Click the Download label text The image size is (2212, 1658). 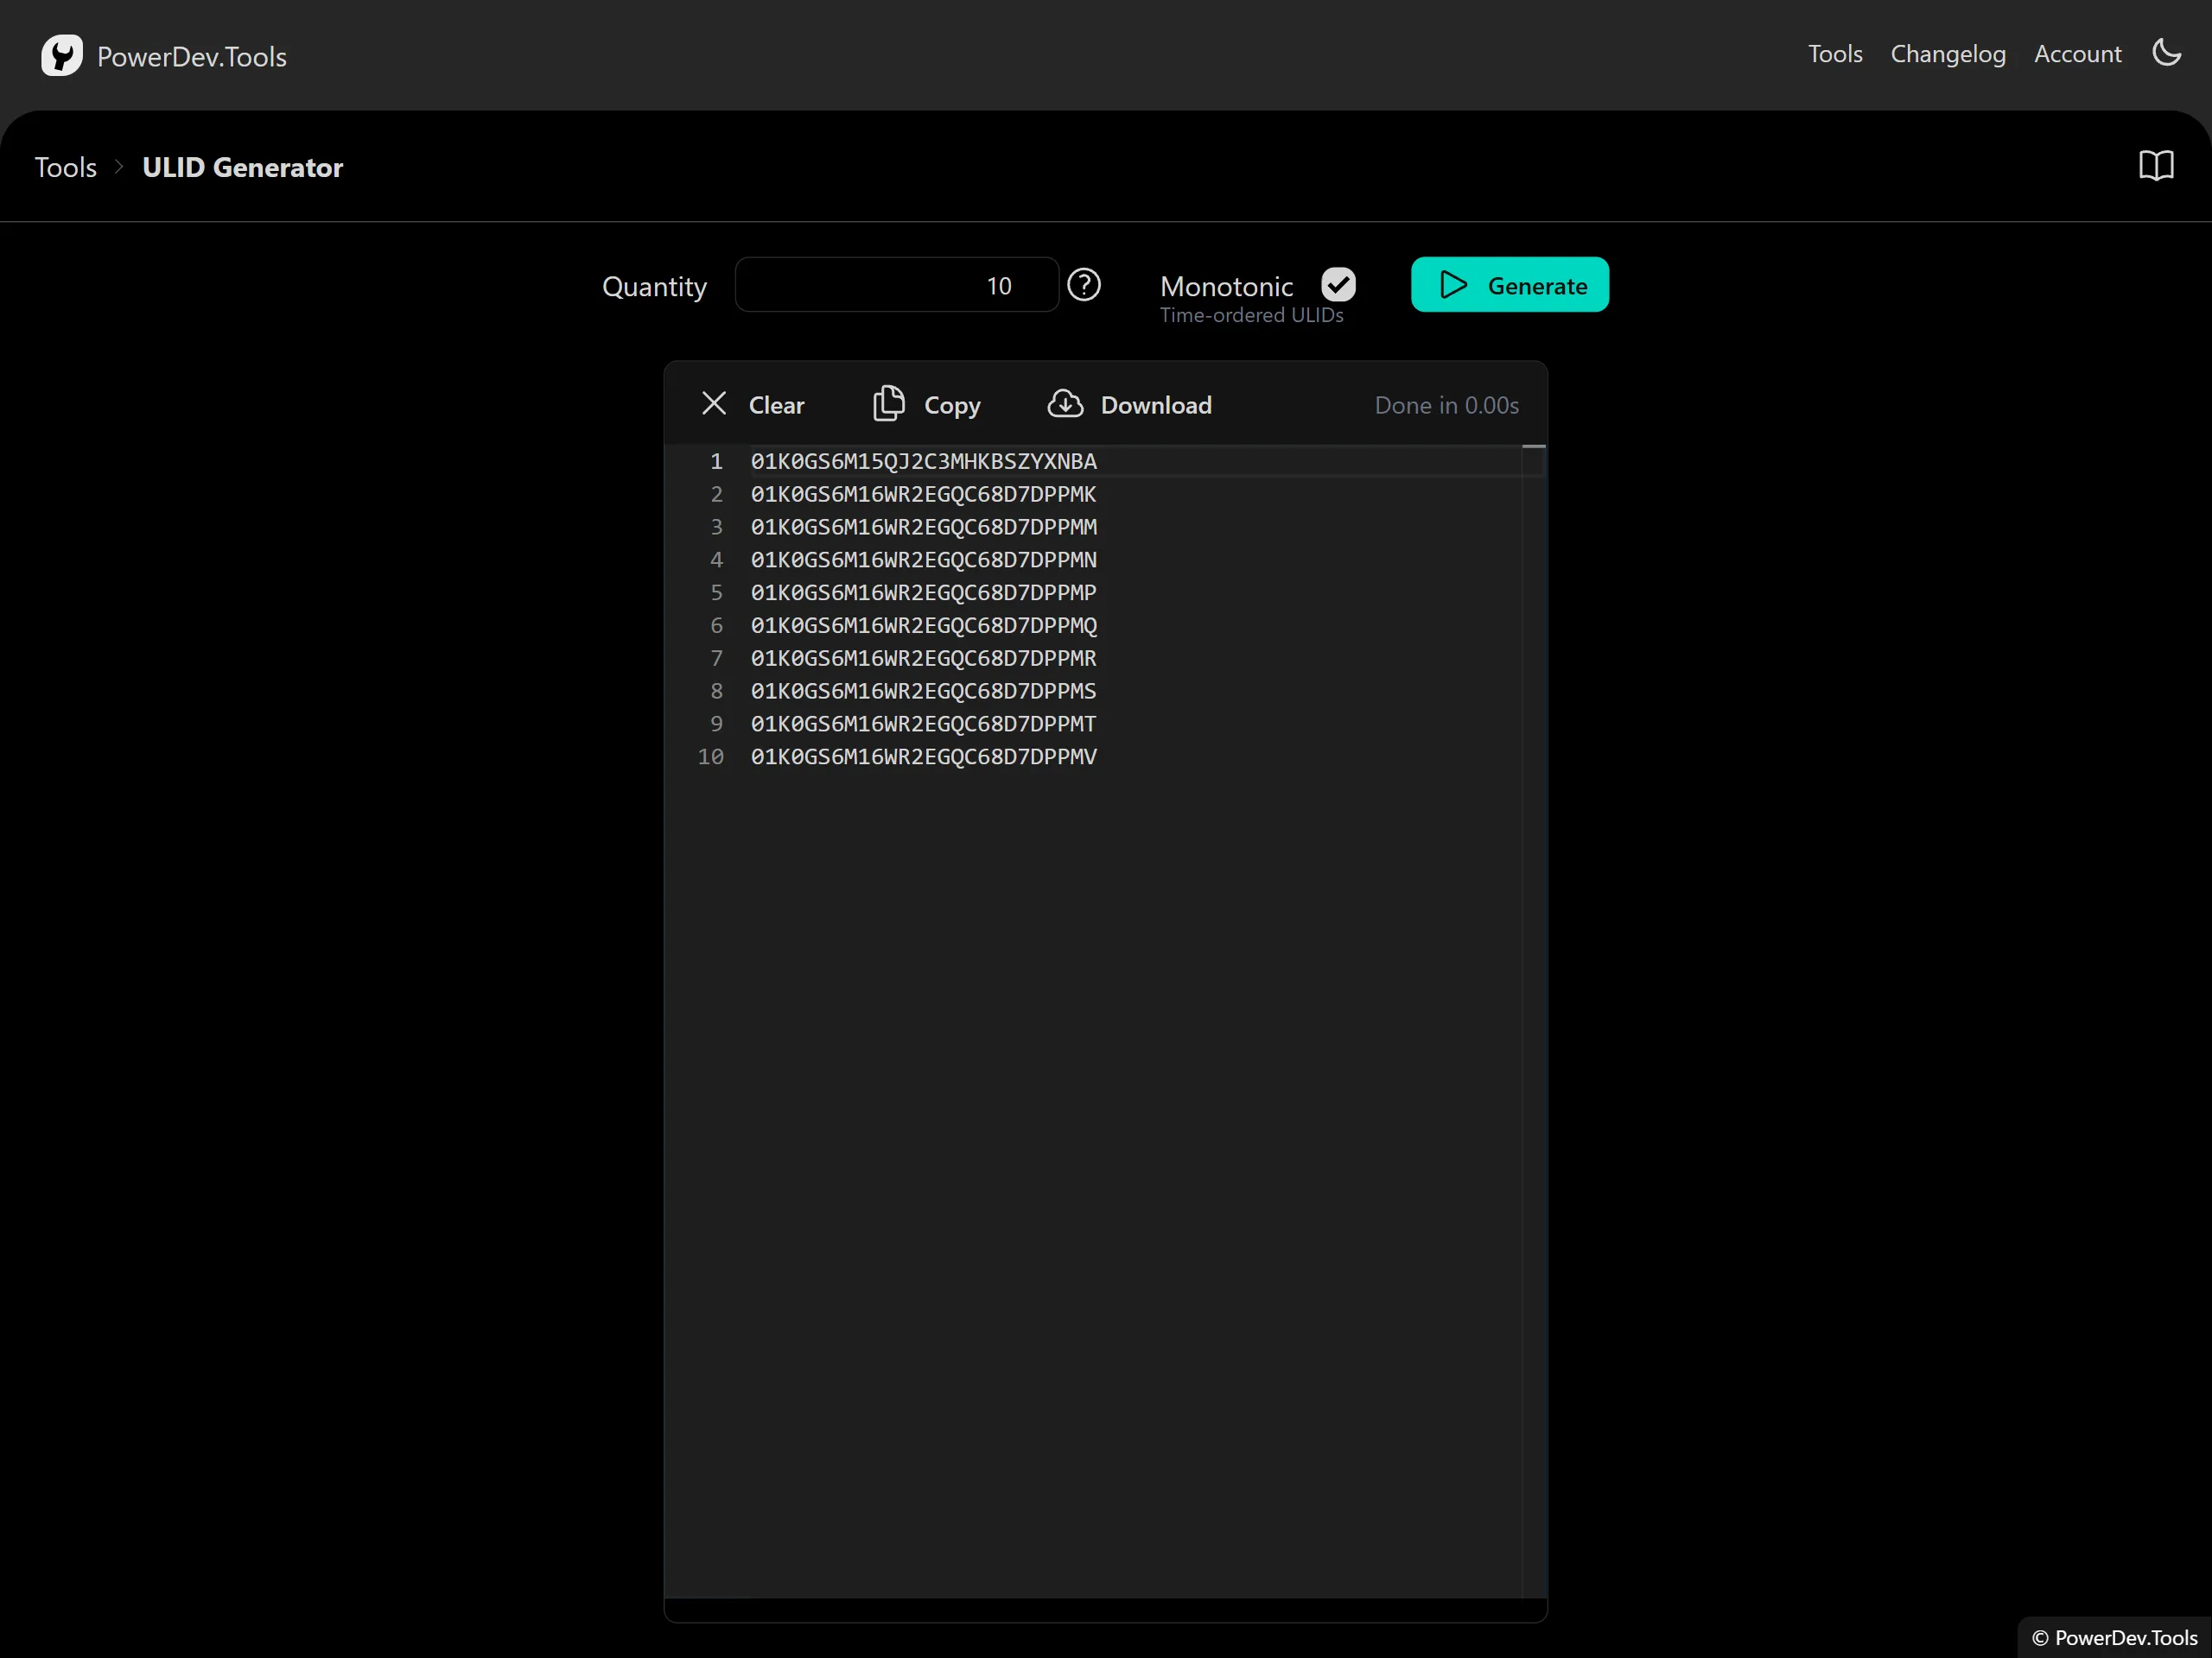click(1156, 405)
